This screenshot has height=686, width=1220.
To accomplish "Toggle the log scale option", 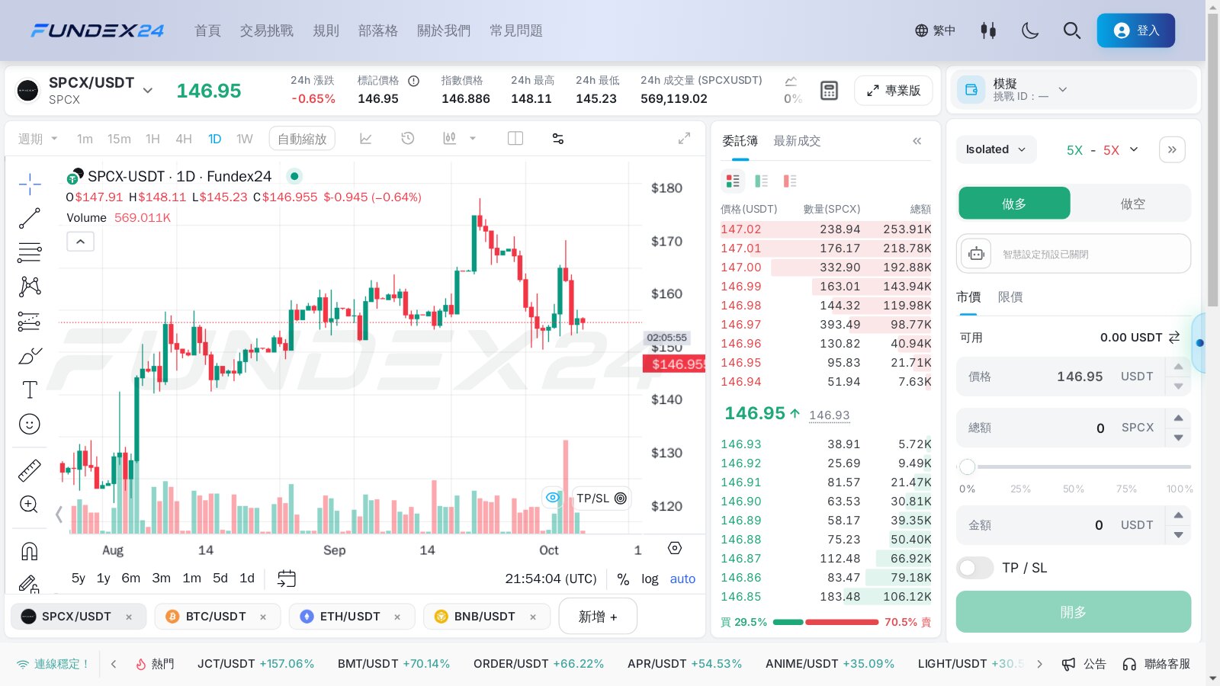I will (x=650, y=579).
